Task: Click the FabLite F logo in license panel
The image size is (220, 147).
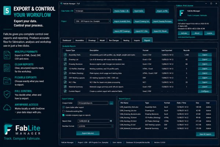Action: 182,13
